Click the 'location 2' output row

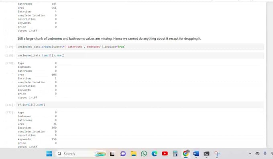(37, 78)
